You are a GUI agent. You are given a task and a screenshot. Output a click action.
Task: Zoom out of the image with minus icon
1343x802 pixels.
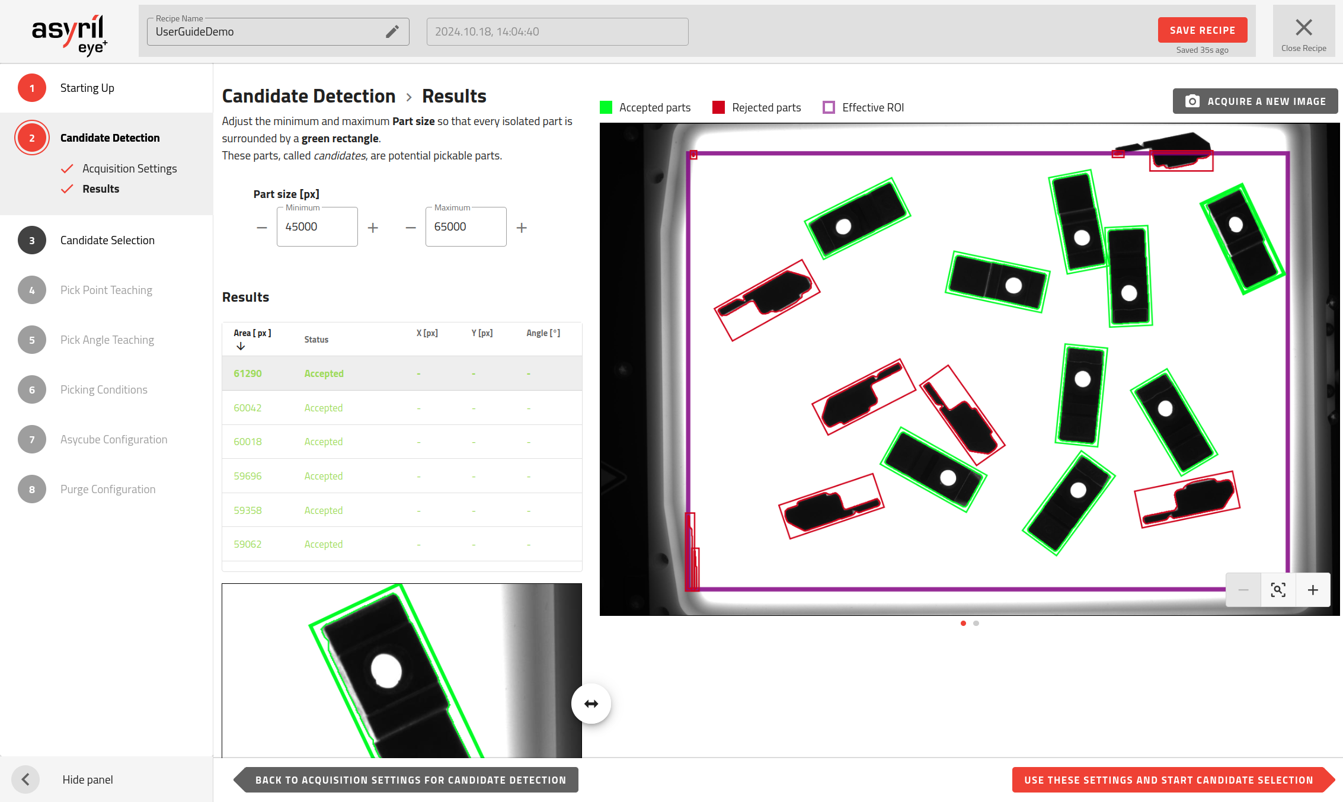pos(1243,590)
